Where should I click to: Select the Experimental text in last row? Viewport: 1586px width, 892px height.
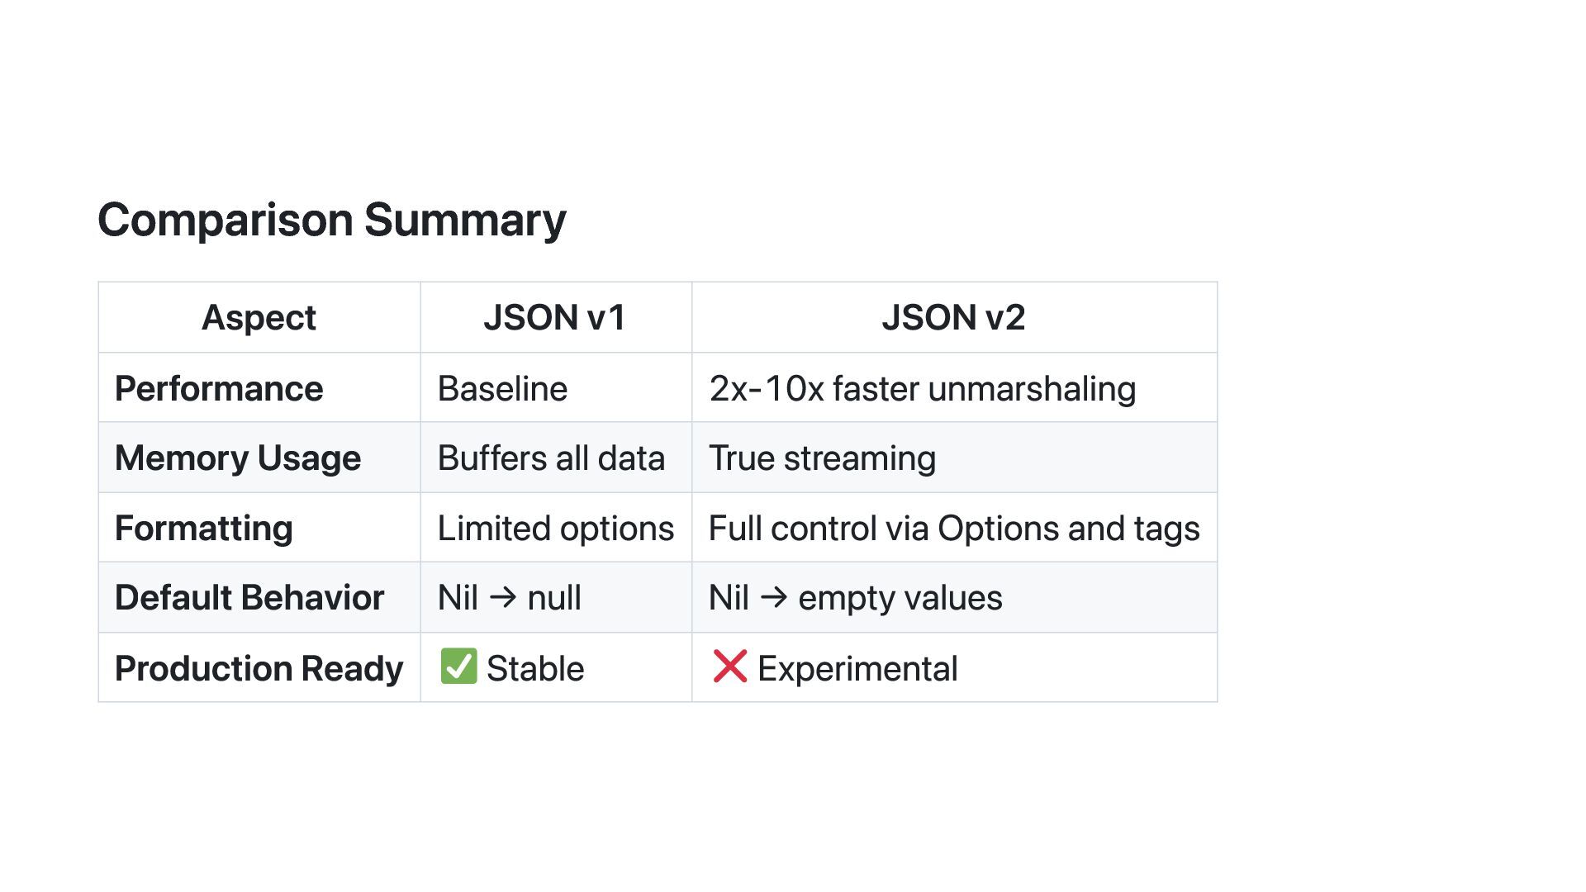[x=857, y=668]
